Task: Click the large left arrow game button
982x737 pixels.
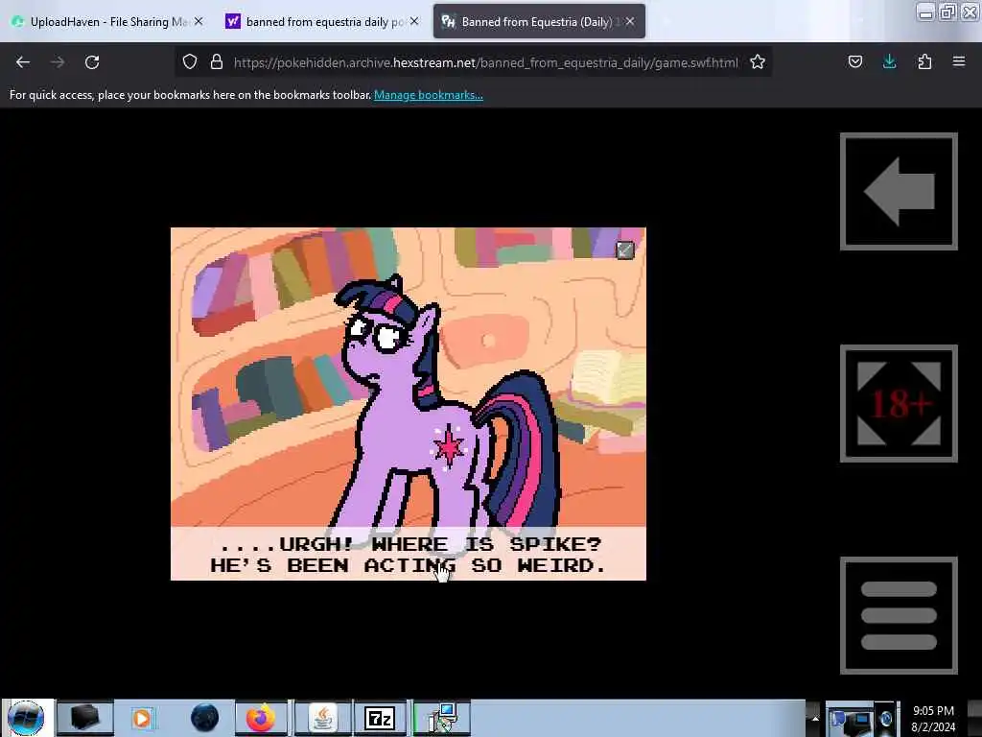Action: [x=899, y=192]
